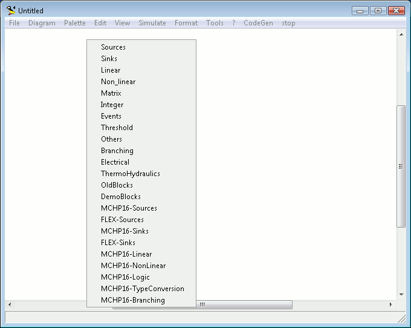
Task: Select the MCHP16-Sinks entry
Action: (141, 231)
